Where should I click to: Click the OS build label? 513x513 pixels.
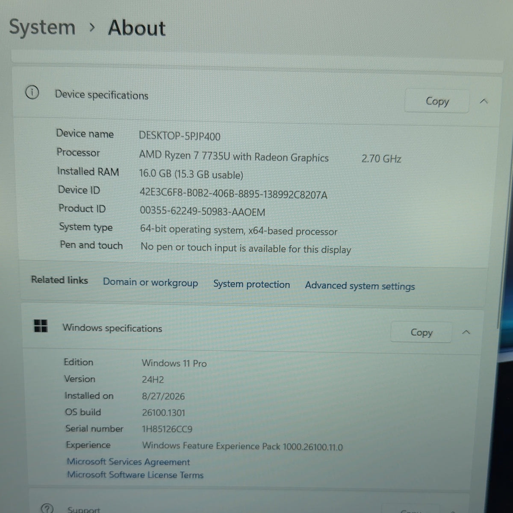click(x=83, y=412)
